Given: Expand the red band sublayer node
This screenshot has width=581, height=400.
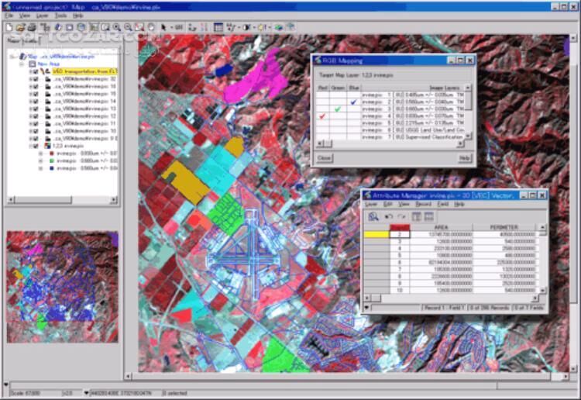Looking at the screenshot, I should click(x=41, y=153).
